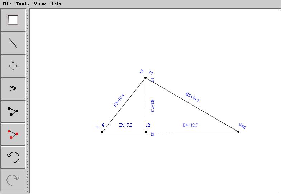Click the undo counterclockwise arrow
Viewport: 281px width, 194px height.
click(x=13, y=157)
